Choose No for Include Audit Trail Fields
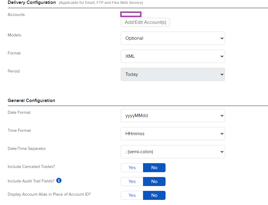The height and width of the screenshot is (205, 268). pyautogui.click(x=154, y=182)
